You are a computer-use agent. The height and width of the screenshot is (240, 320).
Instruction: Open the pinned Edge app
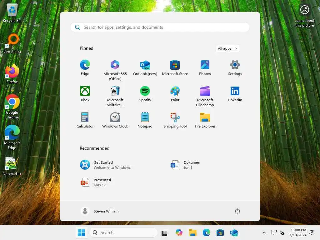85,68
